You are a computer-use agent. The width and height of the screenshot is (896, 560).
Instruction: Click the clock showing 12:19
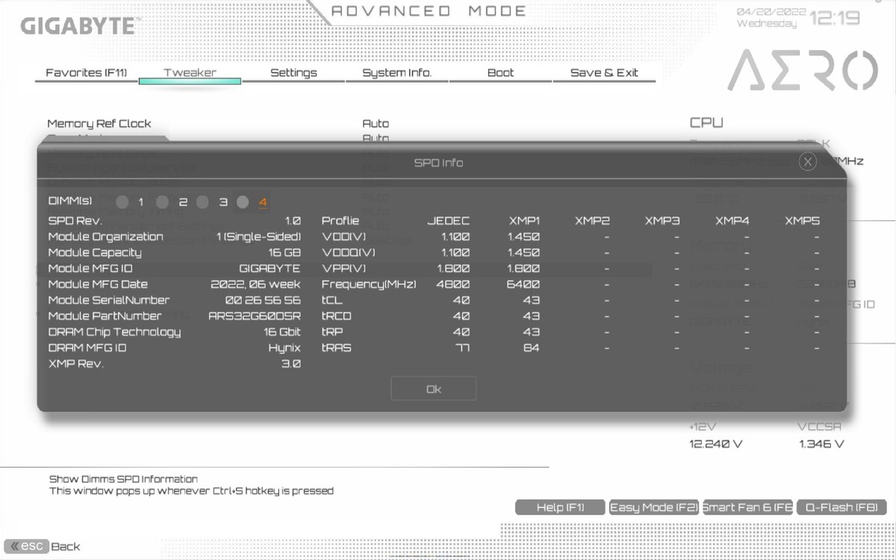[835, 18]
